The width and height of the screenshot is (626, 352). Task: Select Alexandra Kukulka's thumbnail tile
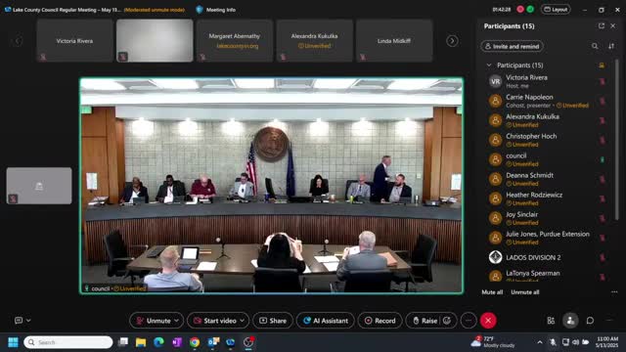tap(314, 41)
